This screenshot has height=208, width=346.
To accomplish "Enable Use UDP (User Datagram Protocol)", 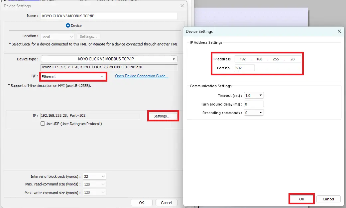I will 43,123.
